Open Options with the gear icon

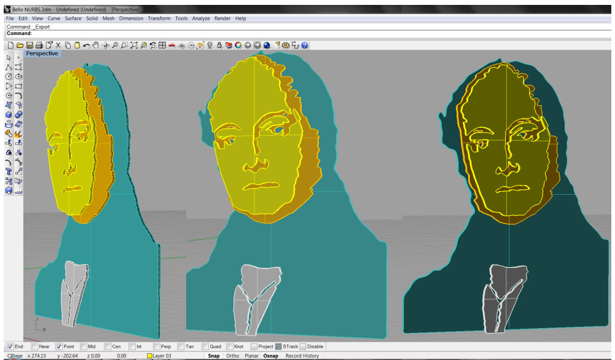pyautogui.click(x=286, y=45)
